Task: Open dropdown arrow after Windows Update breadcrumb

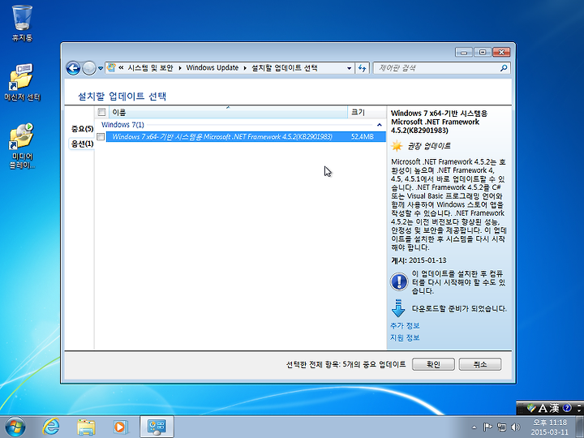Action: (x=245, y=68)
